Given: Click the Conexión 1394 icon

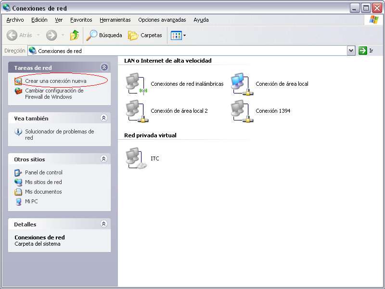Looking at the screenshot, I should click(240, 111).
